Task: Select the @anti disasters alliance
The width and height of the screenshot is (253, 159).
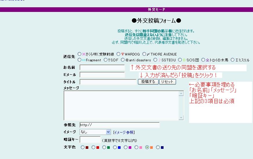Action: click(x=123, y=60)
